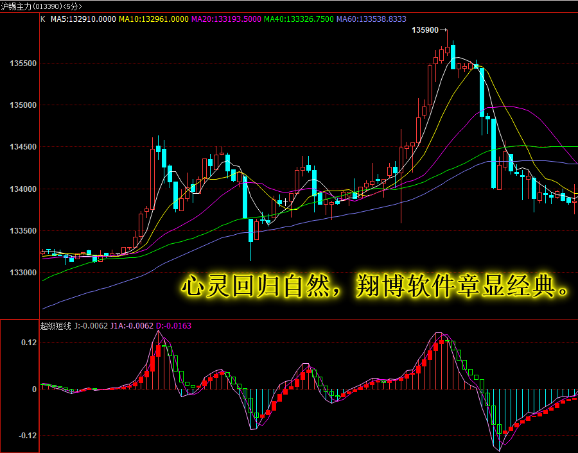Image resolution: width=578 pixels, height=453 pixels.
Task: Click the chart title 沪锡主力(013390)<5分>
Action: [41, 6]
